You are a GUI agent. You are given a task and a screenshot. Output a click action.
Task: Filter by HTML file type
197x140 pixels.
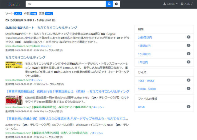142,107
